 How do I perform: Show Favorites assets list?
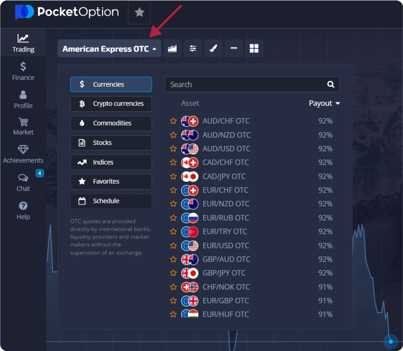111,181
